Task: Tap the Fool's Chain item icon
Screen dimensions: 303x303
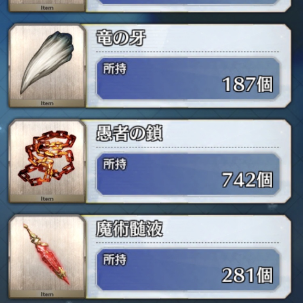Action: click(47, 158)
